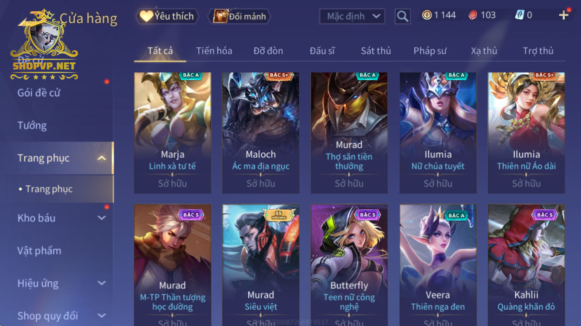
Task: Select Butterfly Teen nữ công nghệ skin
Action: pyautogui.click(x=349, y=265)
